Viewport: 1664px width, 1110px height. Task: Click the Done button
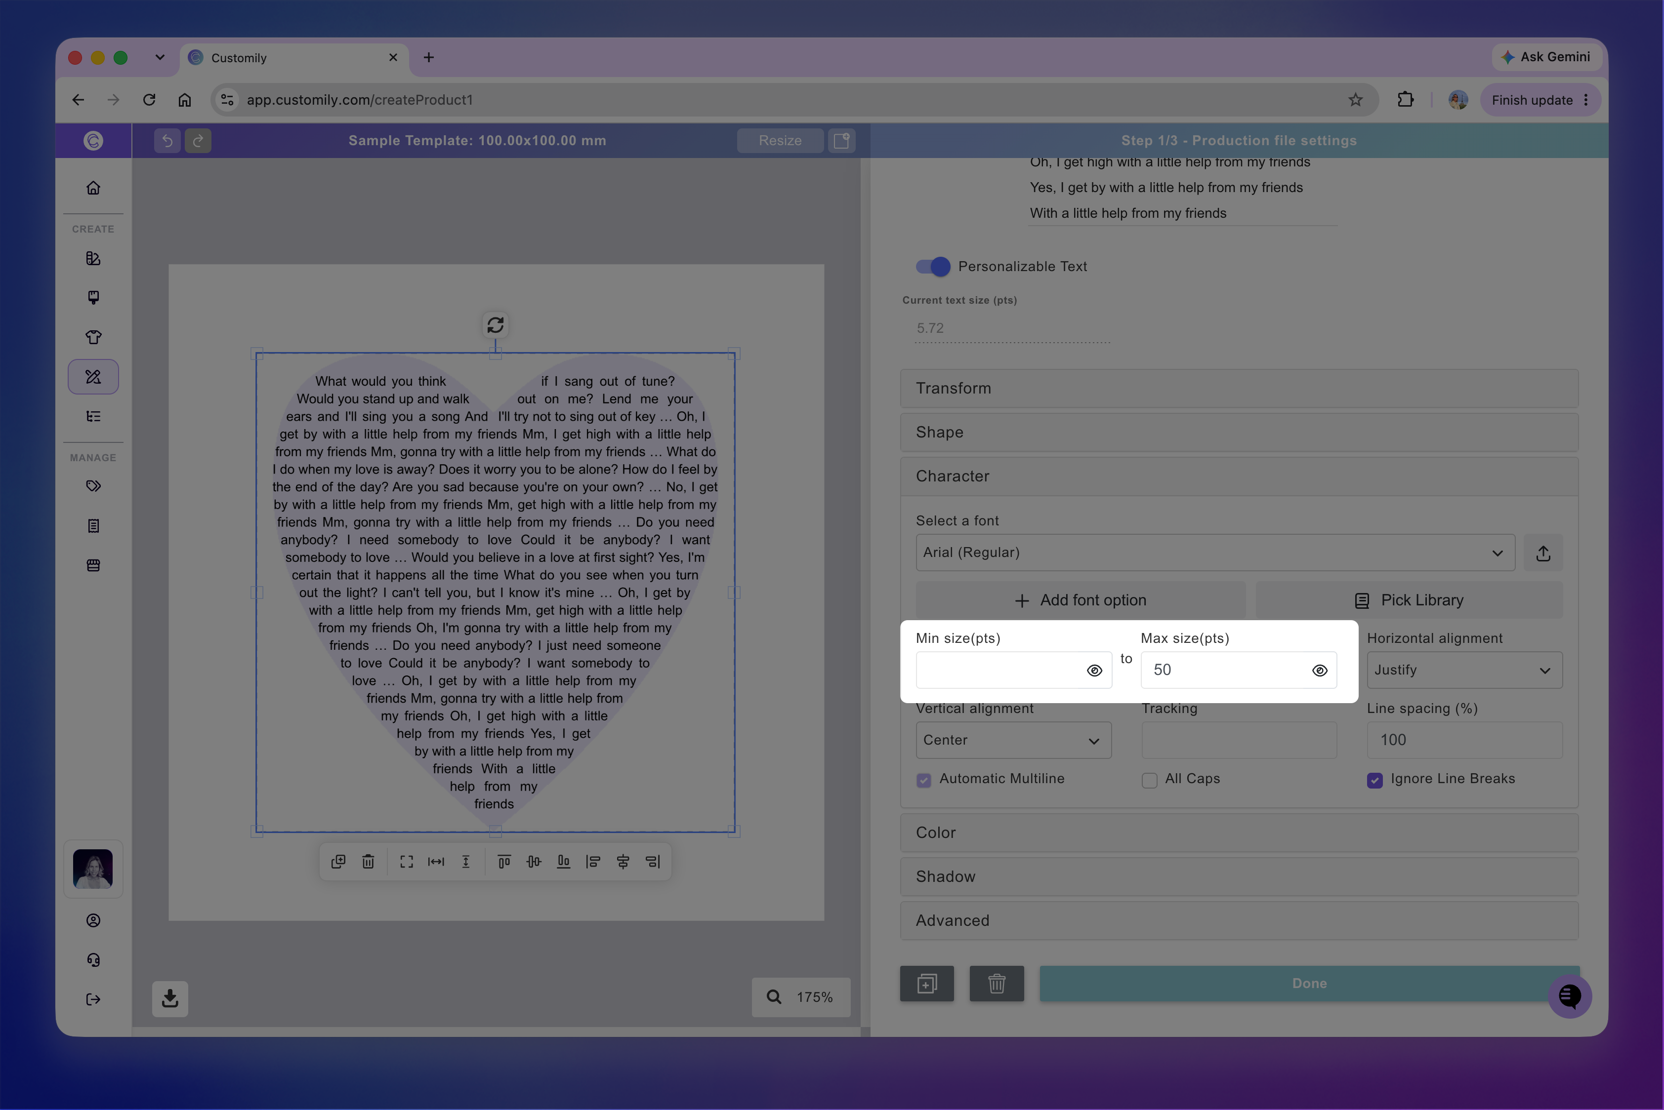(1309, 983)
